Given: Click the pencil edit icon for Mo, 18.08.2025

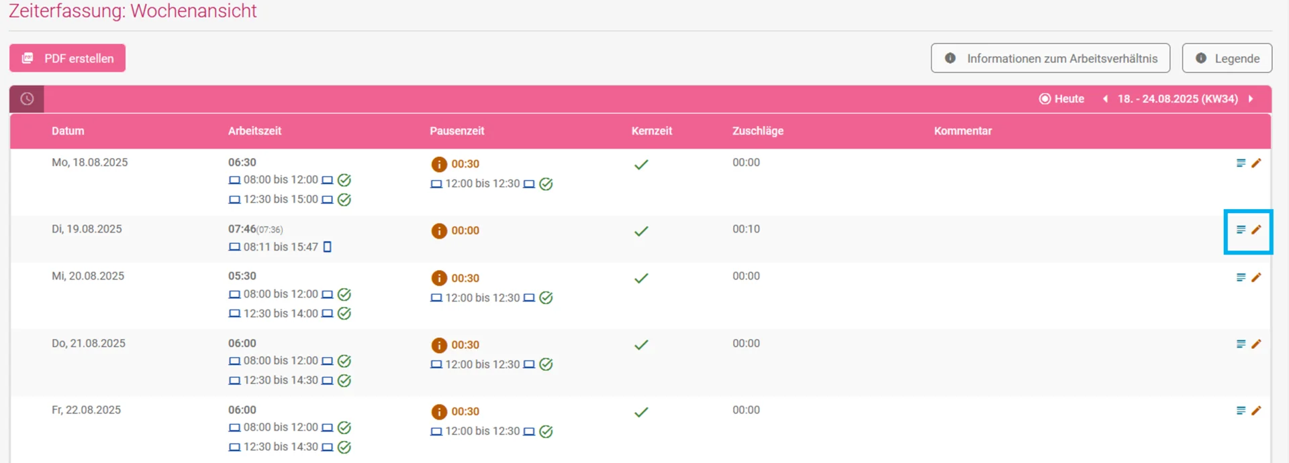Looking at the screenshot, I should [x=1256, y=163].
